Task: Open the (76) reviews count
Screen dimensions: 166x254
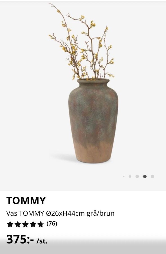Action: tap(52, 224)
